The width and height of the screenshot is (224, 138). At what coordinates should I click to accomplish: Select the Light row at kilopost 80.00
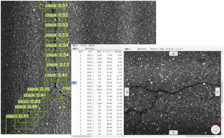99,103
